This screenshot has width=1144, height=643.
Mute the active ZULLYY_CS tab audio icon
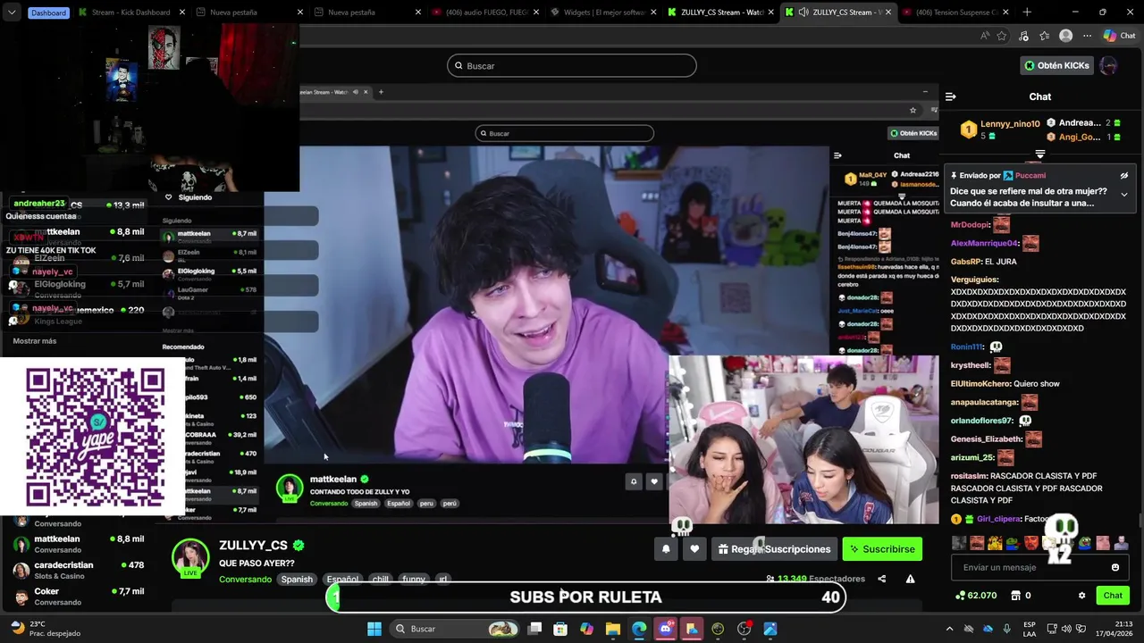coord(803,13)
